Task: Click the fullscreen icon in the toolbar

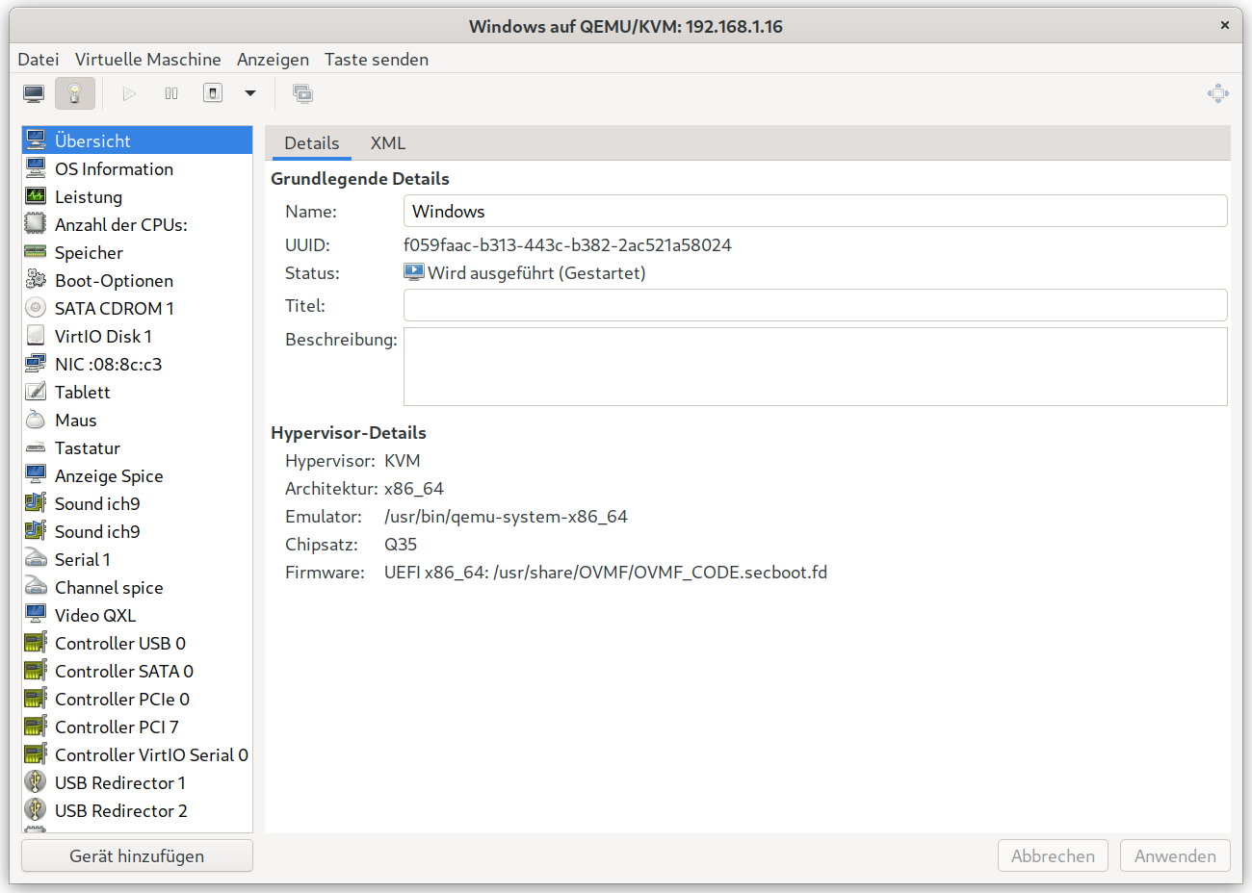Action: coord(1217,93)
